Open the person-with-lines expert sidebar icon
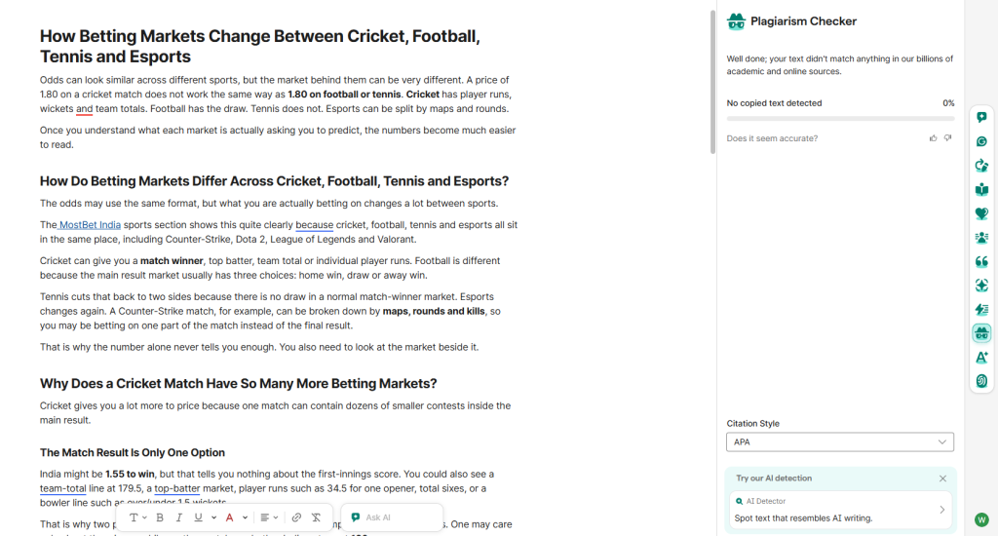Image resolution: width=998 pixels, height=536 pixels. [981, 238]
